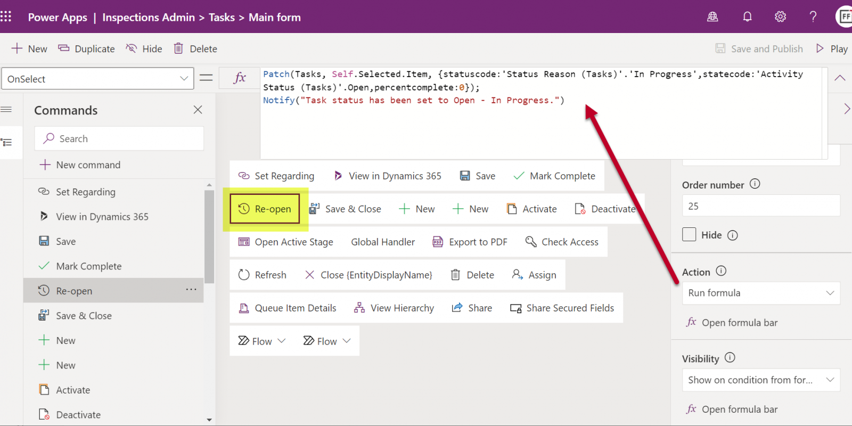This screenshot has width=852, height=426.
Task: Click Check Access command
Action: pos(562,242)
